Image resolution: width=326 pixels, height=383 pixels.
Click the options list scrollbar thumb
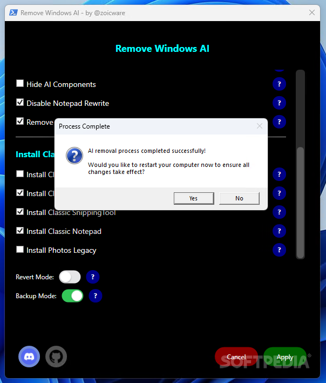pyautogui.click(x=300, y=201)
